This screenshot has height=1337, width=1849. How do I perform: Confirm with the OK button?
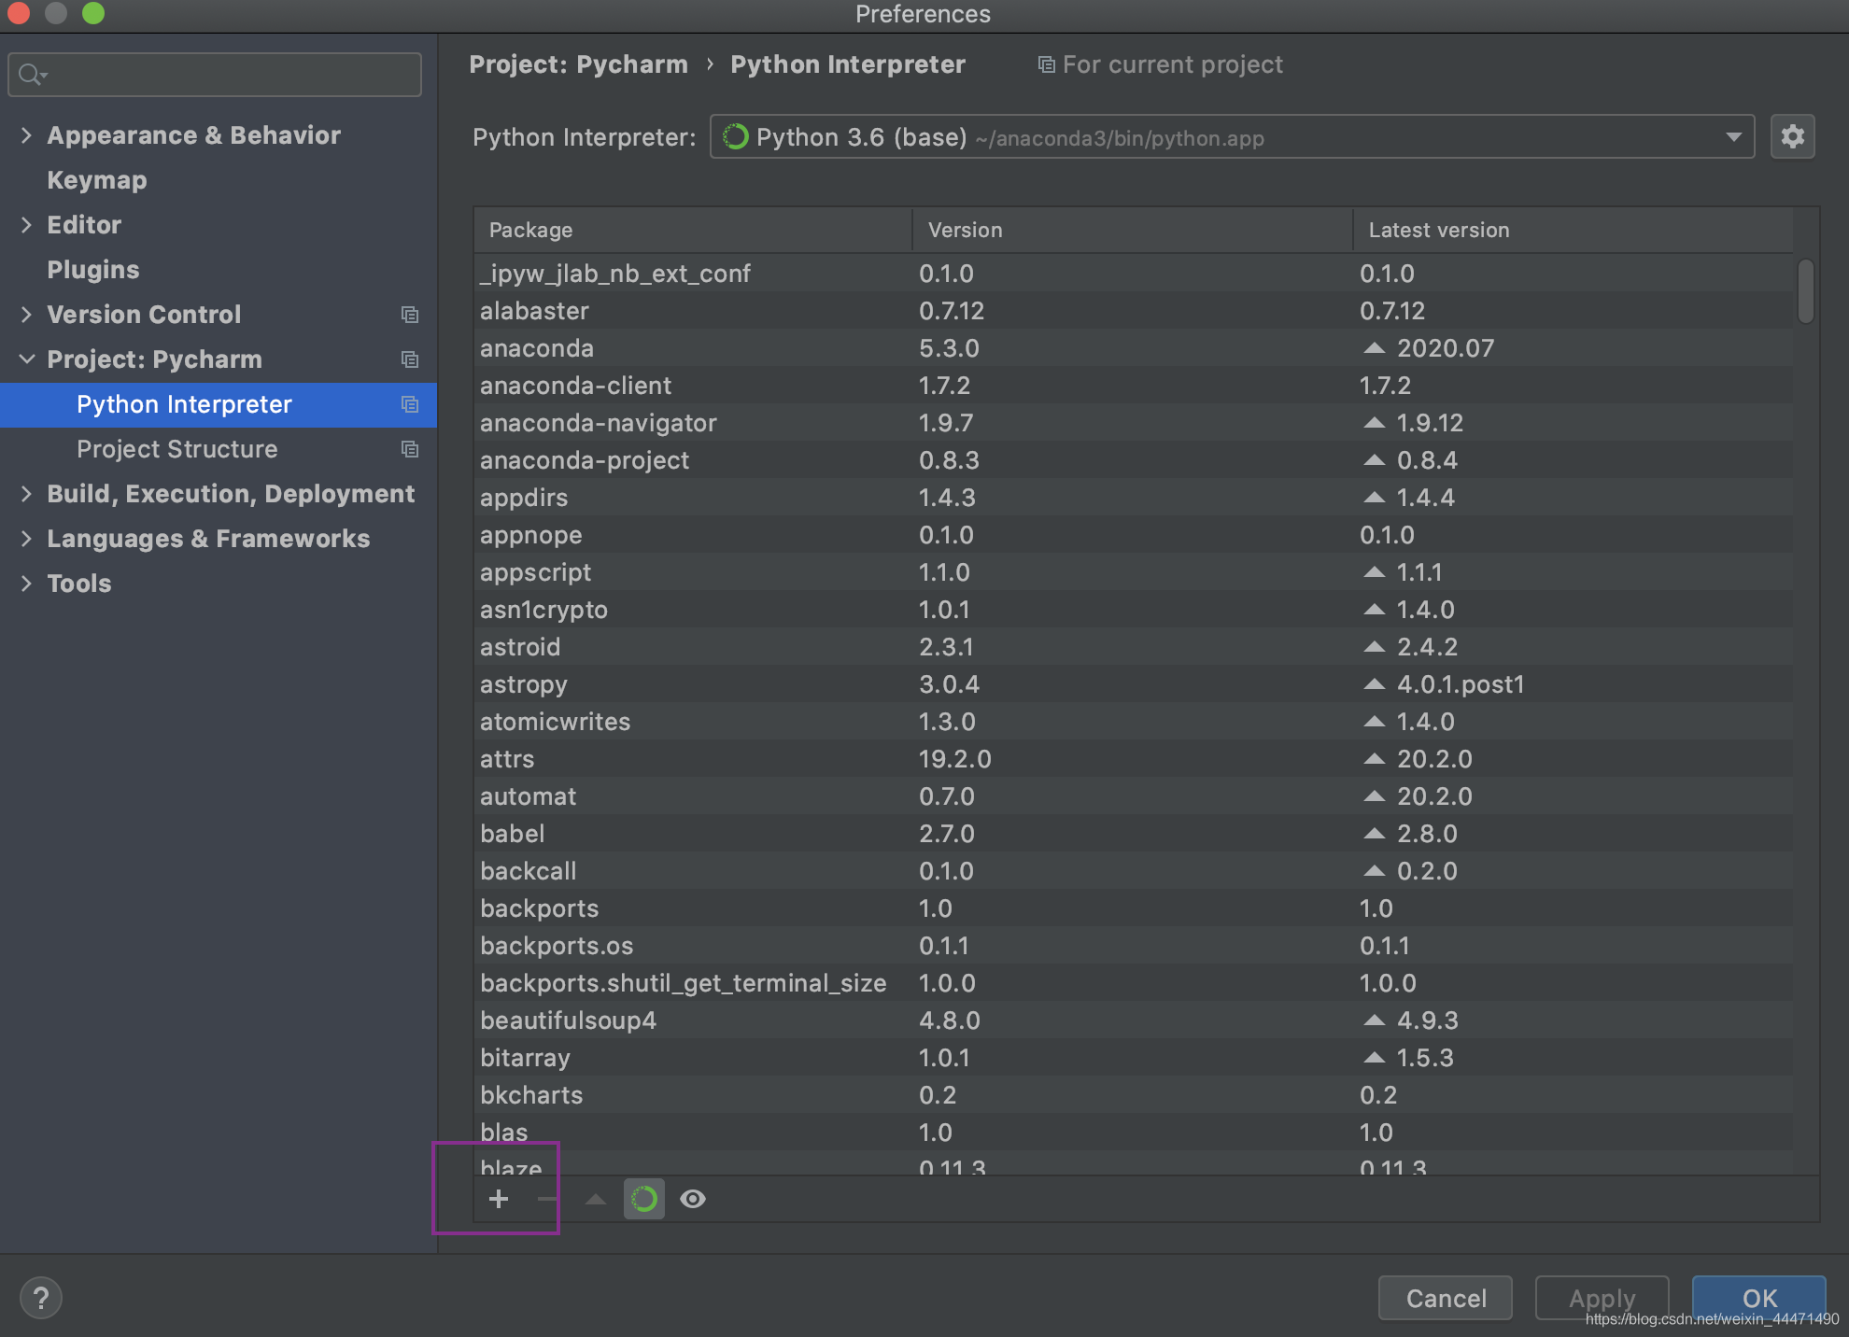[1759, 1298]
